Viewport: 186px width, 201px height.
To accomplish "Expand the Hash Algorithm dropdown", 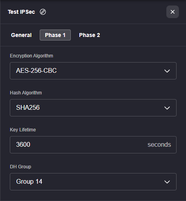I will (x=93, y=108).
